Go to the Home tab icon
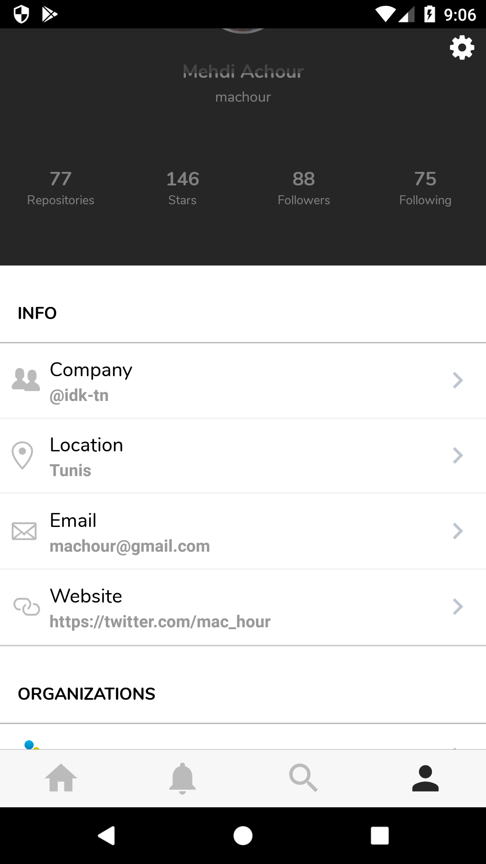Image resolution: width=486 pixels, height=864 pixels. [x=61, y=778]
